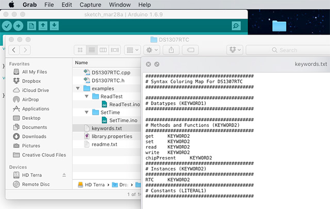Open the File menu

(x=49, y=5)
